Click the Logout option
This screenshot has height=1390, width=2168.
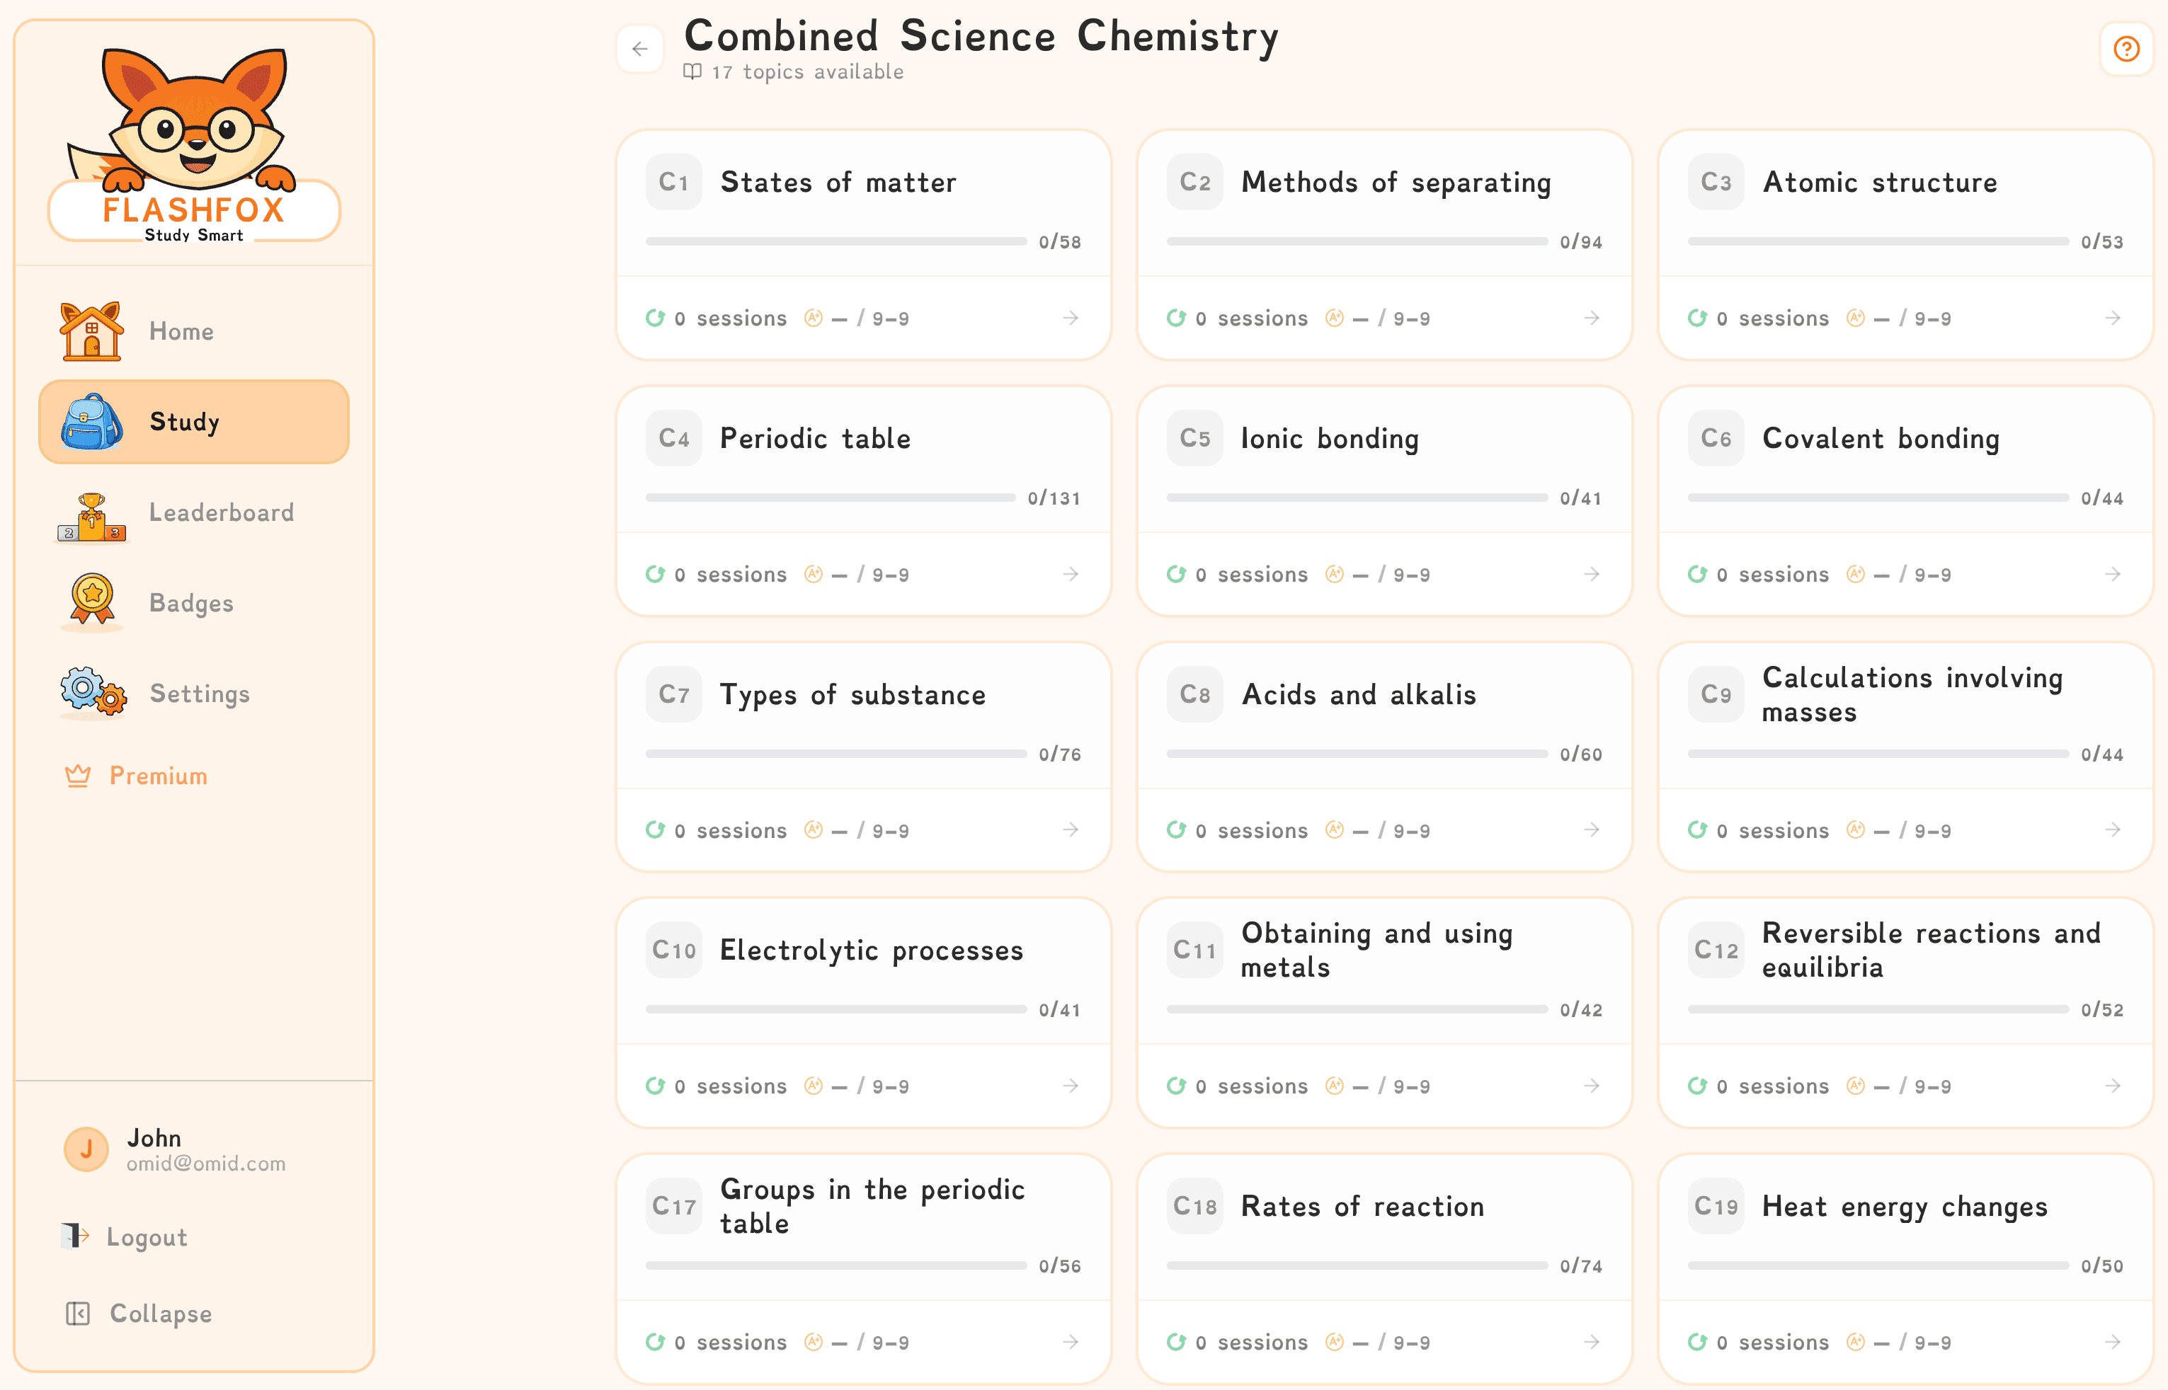point(147,1236)
